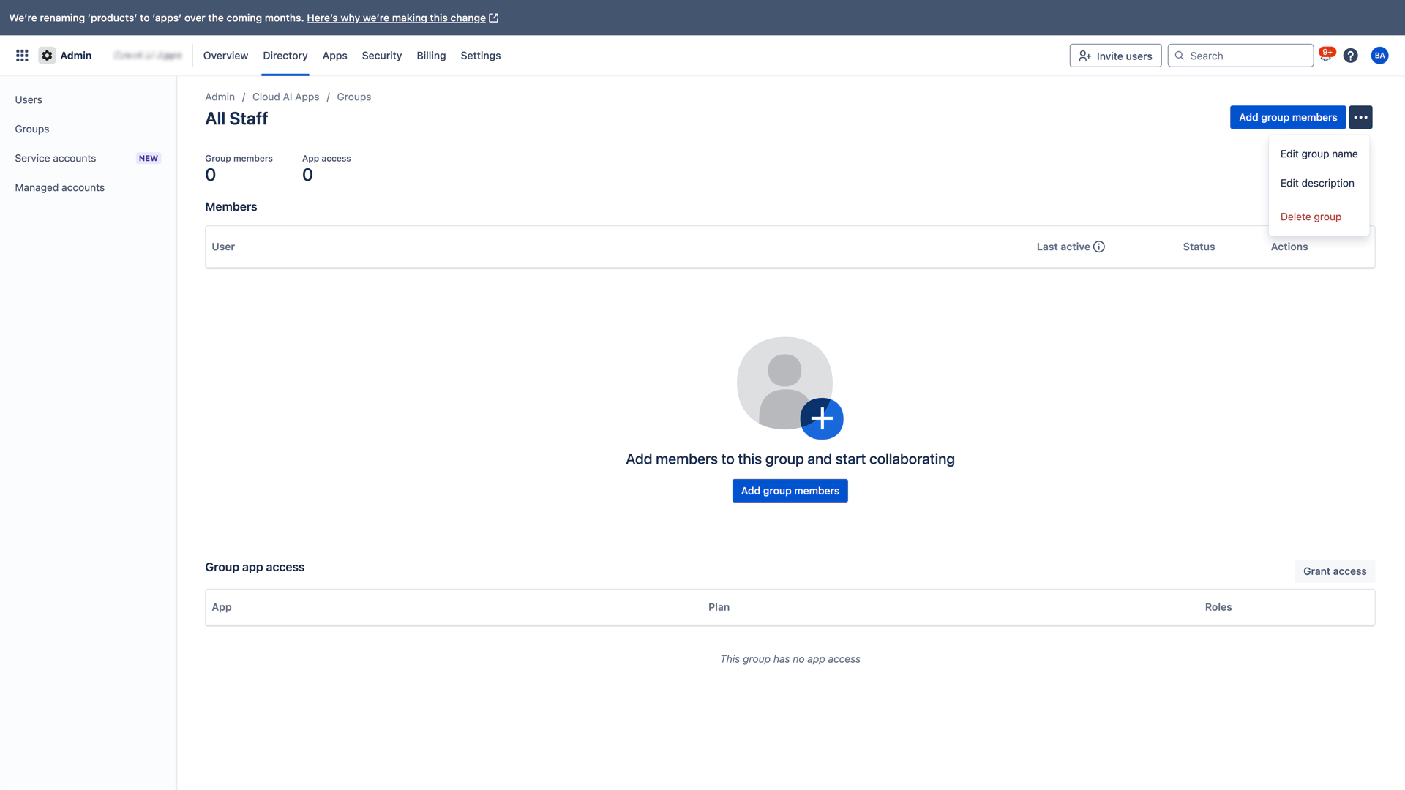Viewport: 1405px width, 790px height.
Task: Click Add group members button
Action: tap(1288, 117)
